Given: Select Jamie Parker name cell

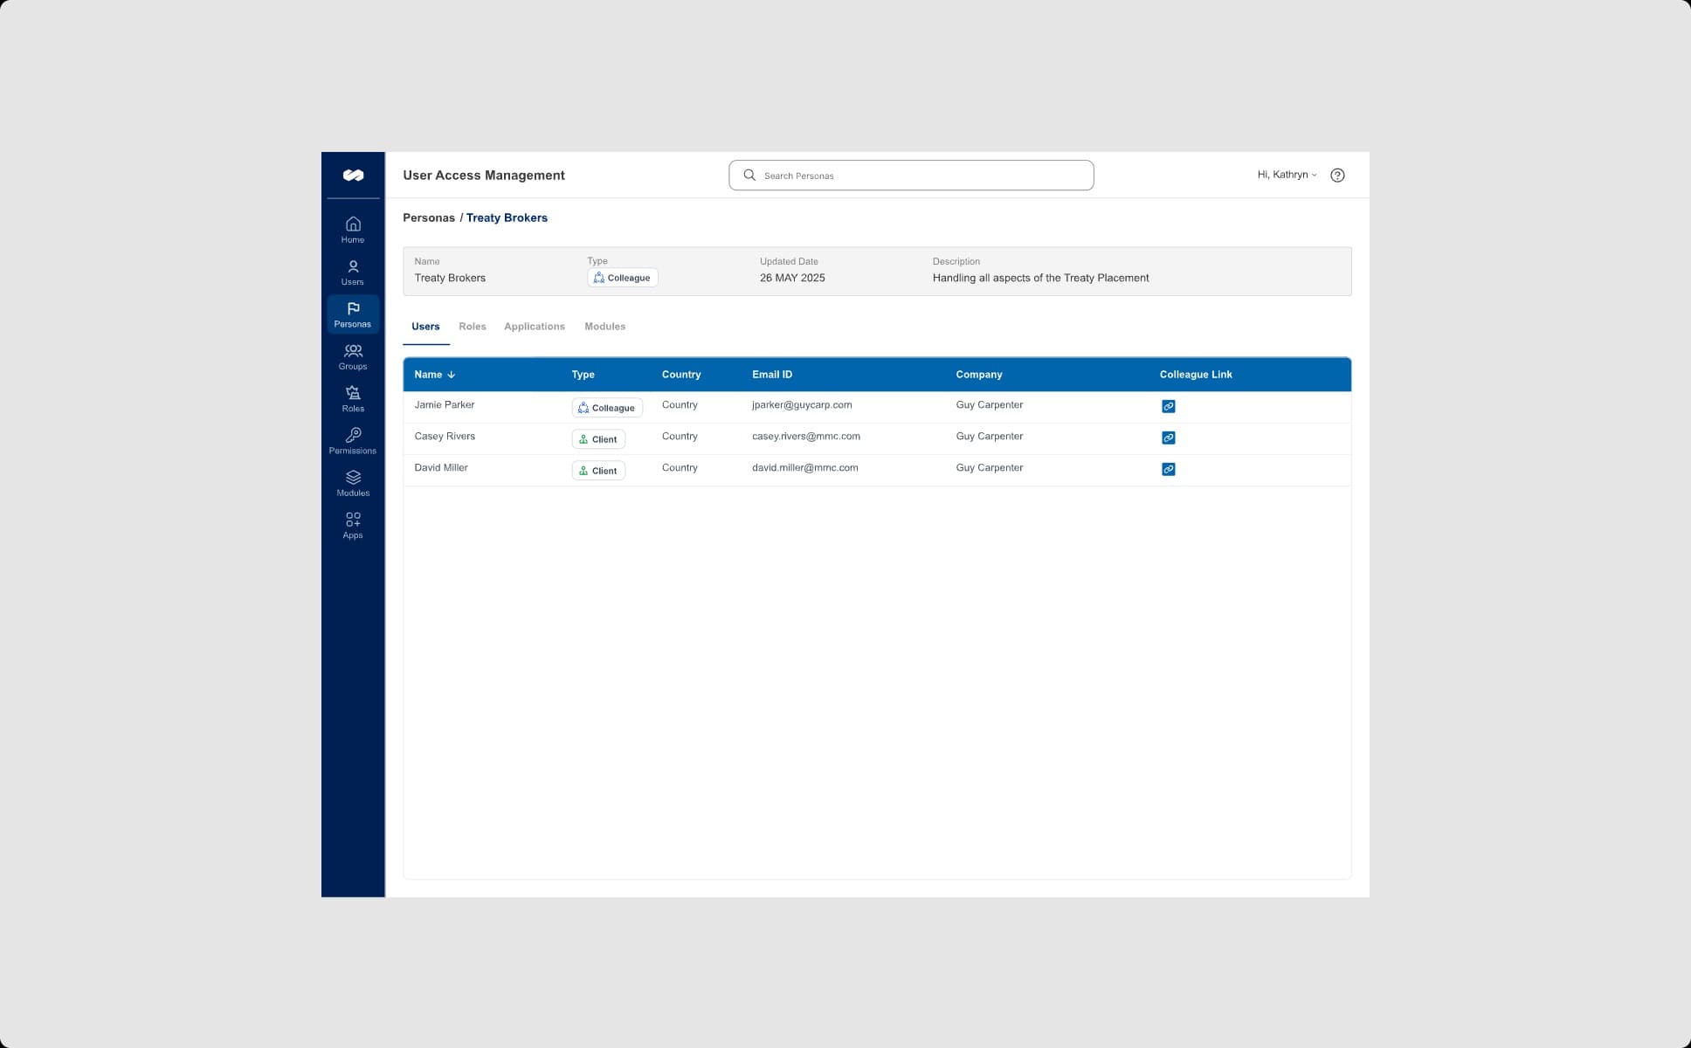Looking at the screenshot, I should pos(445,405).
